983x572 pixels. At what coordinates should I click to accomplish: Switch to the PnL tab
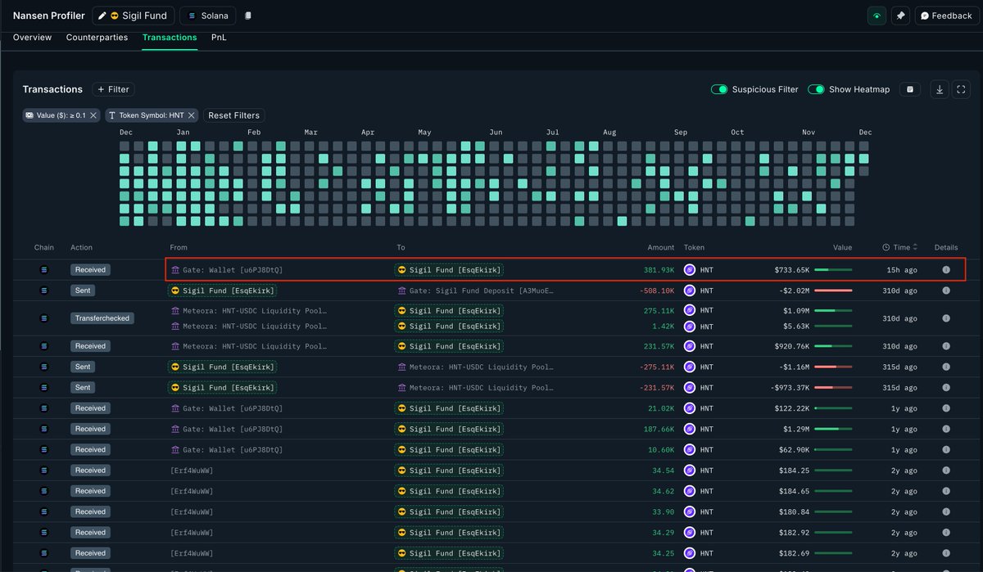tap(220, 38)
